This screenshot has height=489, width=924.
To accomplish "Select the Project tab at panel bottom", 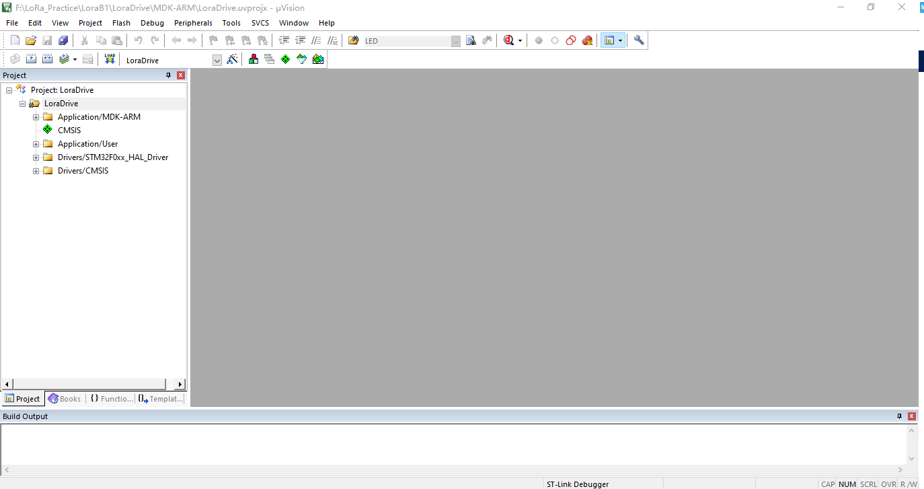I will pos(23,399).
